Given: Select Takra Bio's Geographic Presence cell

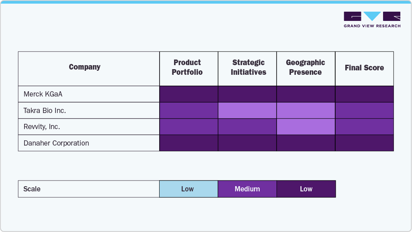Looking at the screenshot, I should point(306,111).
